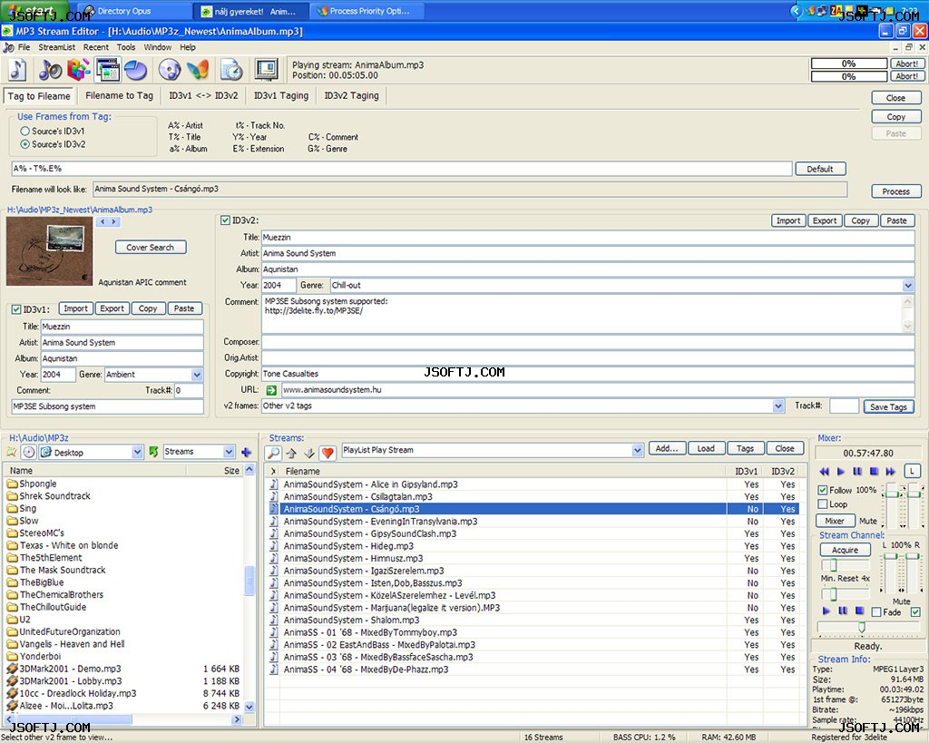Fast forward the mixer playback
Image resolution: width=929 pixels, height=743 pixels.
891,471
